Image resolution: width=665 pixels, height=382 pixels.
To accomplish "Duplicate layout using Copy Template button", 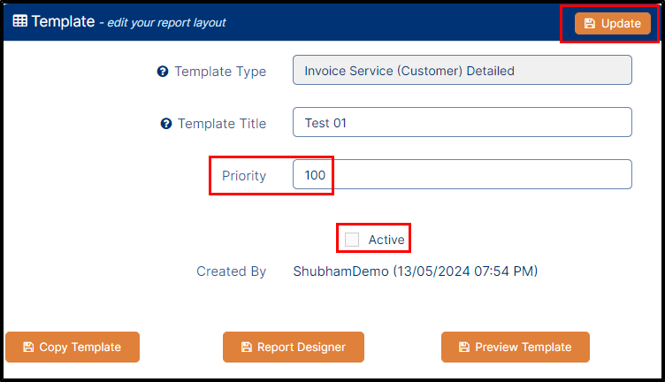I will click(73, 347).
